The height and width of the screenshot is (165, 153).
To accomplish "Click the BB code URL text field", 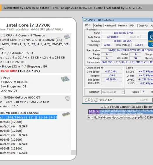I will click(120, 117).
